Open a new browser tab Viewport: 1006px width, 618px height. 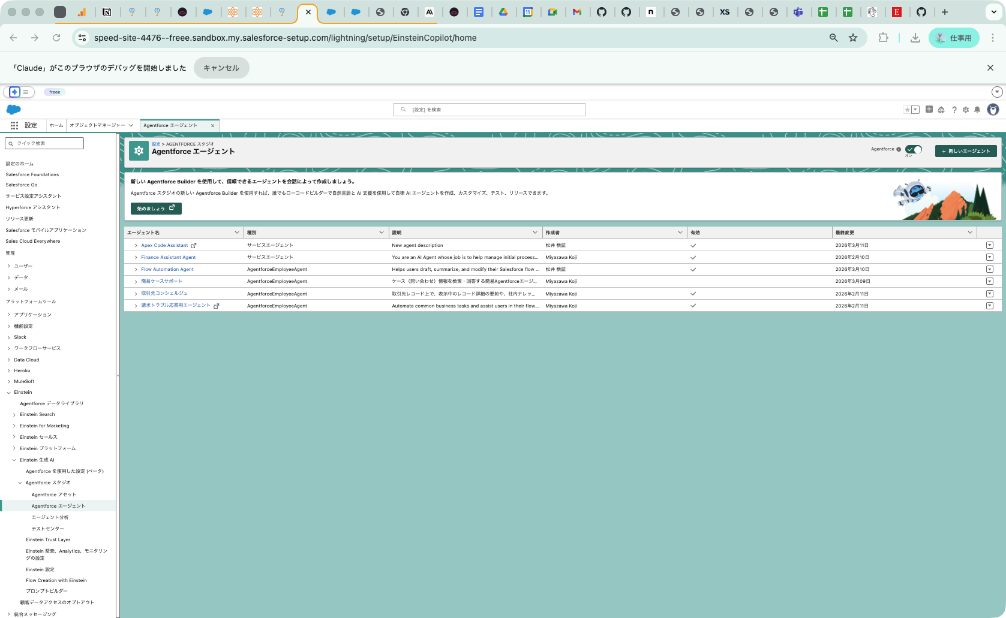coord(945,12)
